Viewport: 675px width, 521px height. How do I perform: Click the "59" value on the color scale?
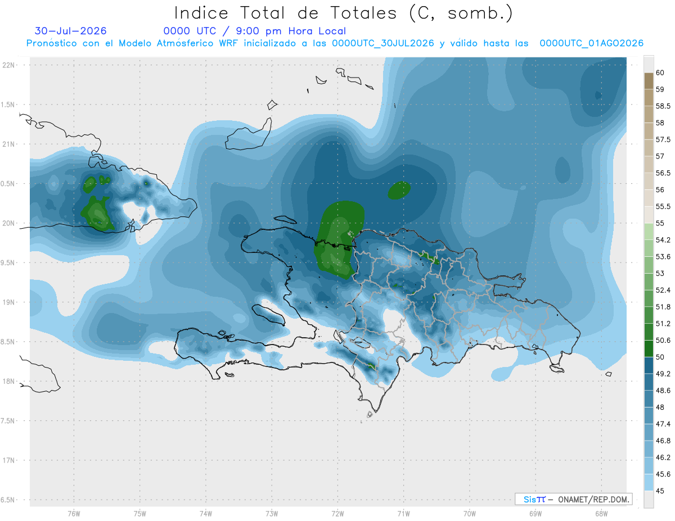click(660, 89)
